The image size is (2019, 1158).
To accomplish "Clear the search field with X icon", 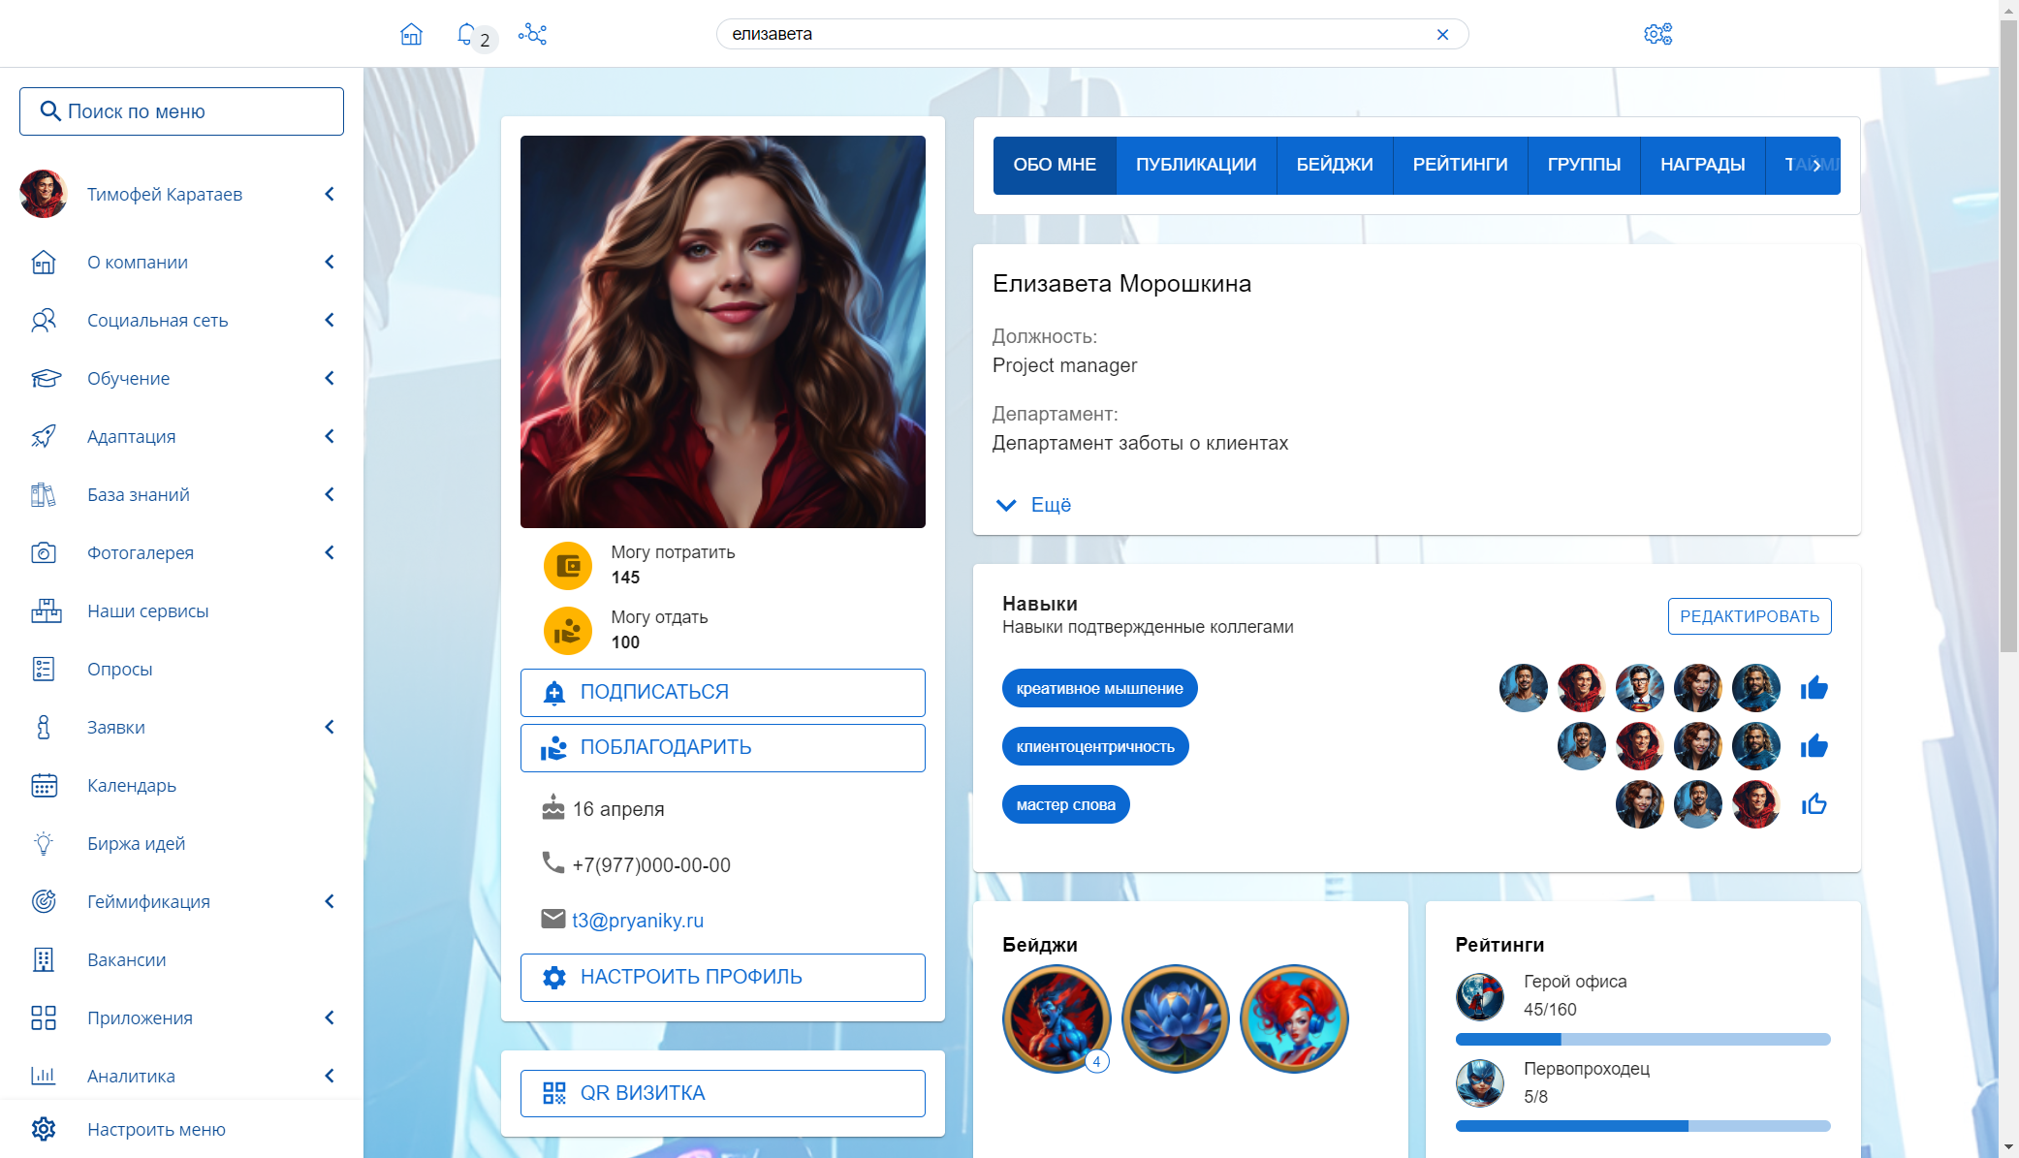I will tap(1442, 35).
